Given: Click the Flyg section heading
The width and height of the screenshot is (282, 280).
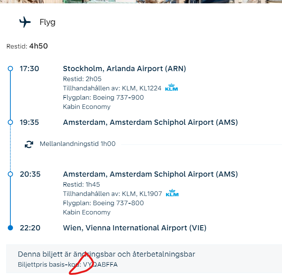Looking at the screenshot, I should coord(47,22).
